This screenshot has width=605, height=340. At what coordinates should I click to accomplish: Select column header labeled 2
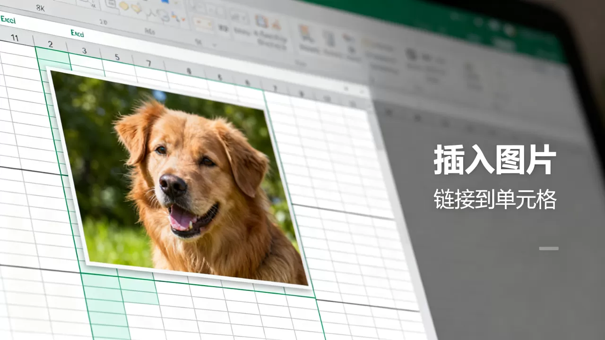coord(50,44)
